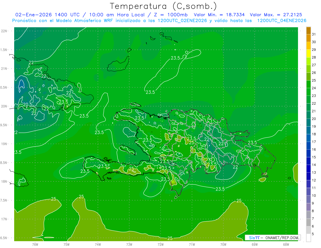Image resolution: width=321 pixels, height=248 pixels.
Task: Select the yellow legend band between 28 and 29
Action: pyautogui.click(x=308, y=54)
